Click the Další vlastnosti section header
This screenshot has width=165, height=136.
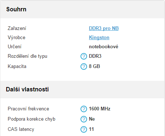click(x=27, y=89)
